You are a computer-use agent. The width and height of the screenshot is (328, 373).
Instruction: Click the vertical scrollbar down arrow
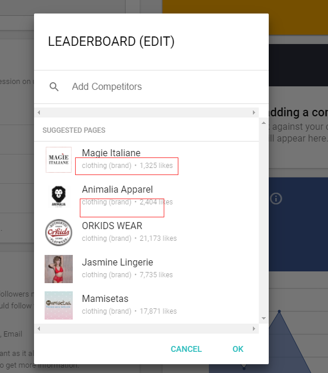coord(263,318)
